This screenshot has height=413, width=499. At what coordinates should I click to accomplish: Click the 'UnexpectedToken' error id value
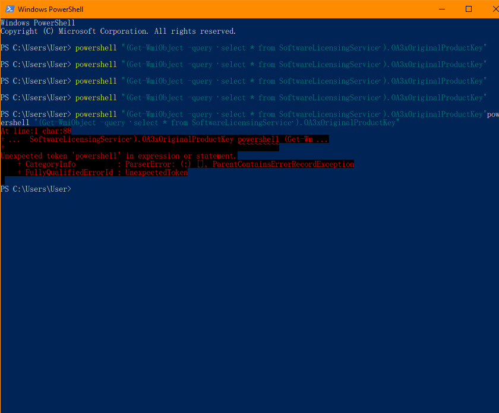tap(156, 172)
